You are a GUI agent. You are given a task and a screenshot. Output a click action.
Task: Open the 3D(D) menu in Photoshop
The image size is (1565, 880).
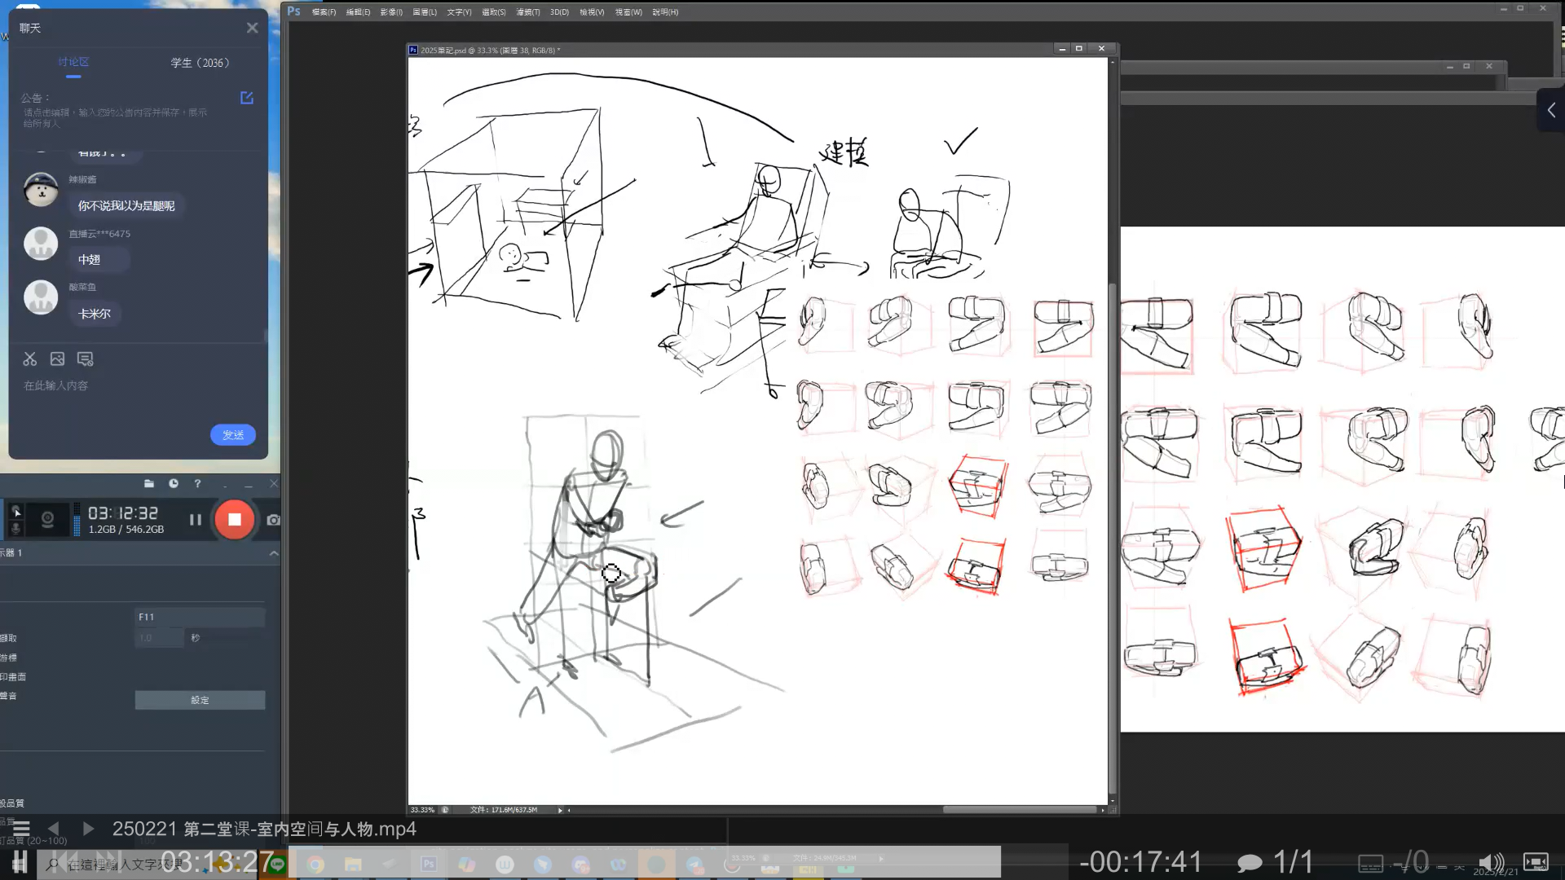click(x=559, y=12)
